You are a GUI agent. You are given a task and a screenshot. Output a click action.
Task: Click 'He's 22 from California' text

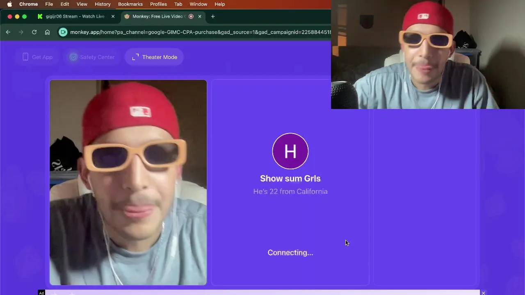tap(290, 191)
